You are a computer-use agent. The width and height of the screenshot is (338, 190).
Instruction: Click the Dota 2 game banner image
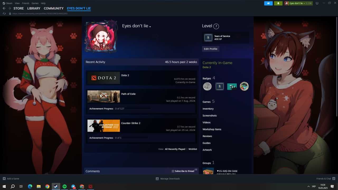tap(104, 78)
